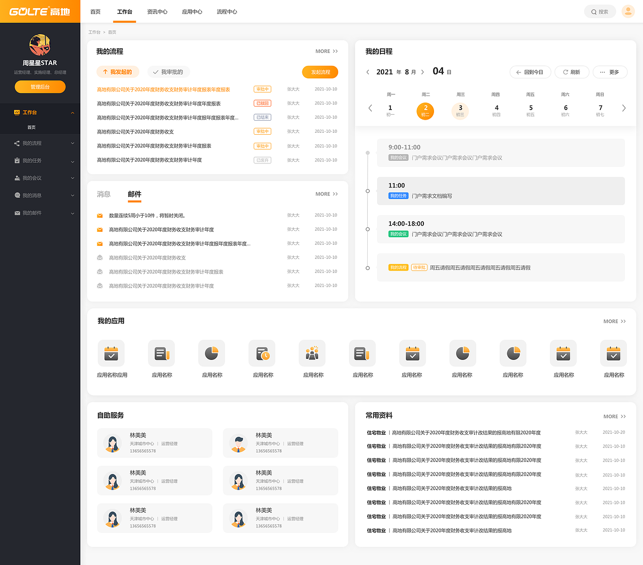Select the 流程中心 top navigation item

(x=227, y=12)
